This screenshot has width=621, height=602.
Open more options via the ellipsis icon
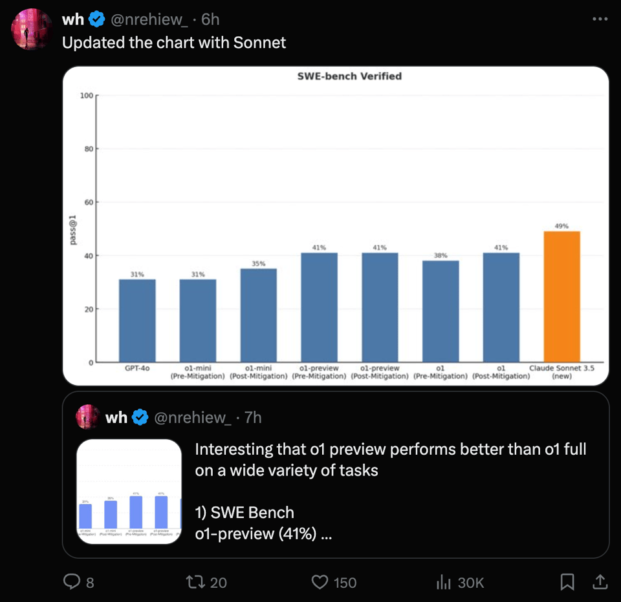[x=600, y=19]
